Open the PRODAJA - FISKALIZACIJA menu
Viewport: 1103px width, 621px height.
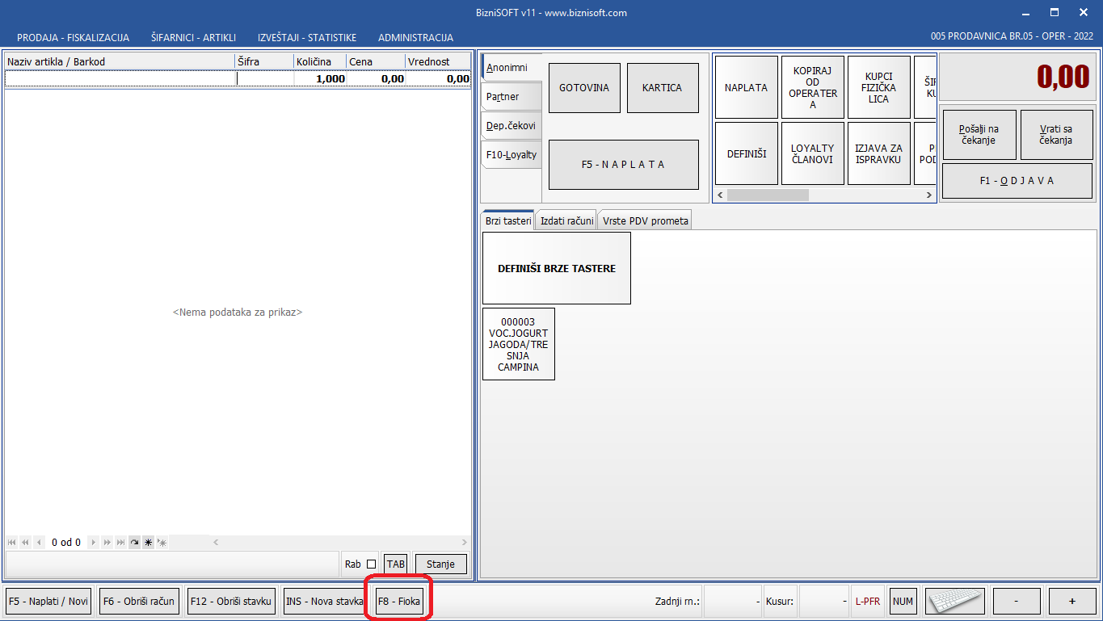pos(73,38)
